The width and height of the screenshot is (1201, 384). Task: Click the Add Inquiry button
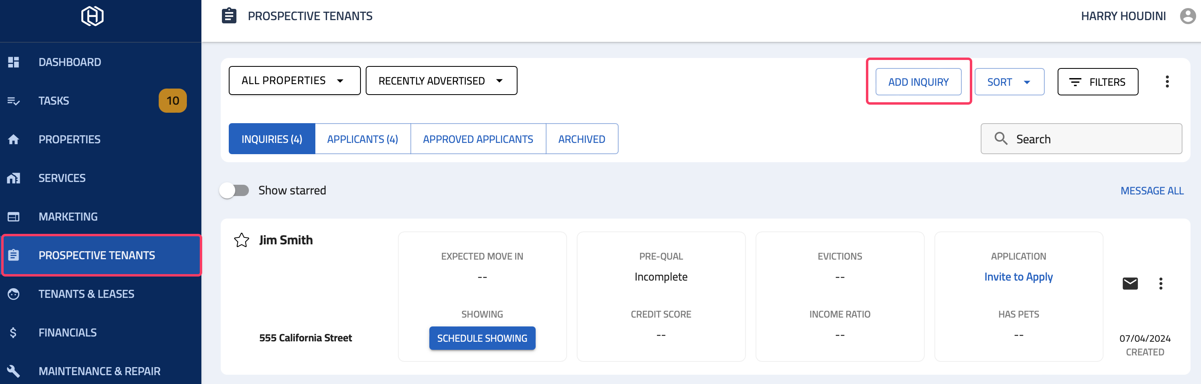click(x=918, y=82)
